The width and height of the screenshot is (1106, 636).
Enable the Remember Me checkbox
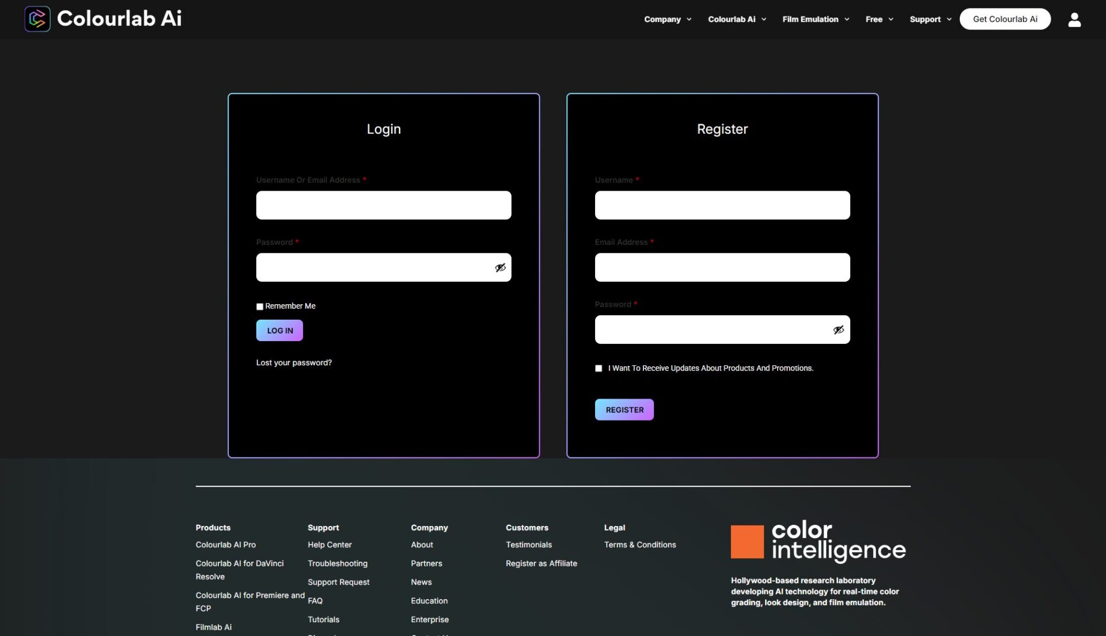(259, 306)
